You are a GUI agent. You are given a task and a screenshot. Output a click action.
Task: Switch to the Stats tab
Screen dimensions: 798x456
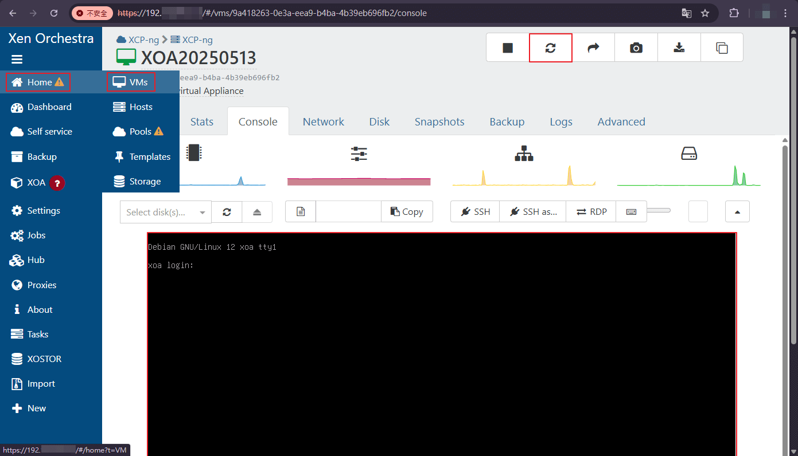[x=202, y=121]
